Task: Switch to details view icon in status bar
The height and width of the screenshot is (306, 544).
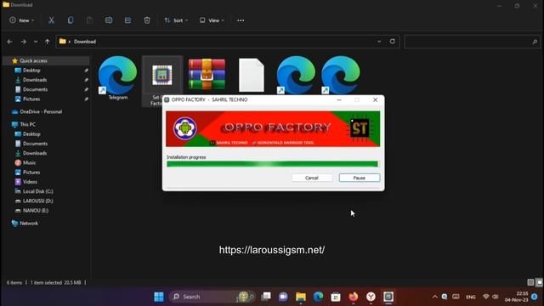Action: [x=530, y=282]
